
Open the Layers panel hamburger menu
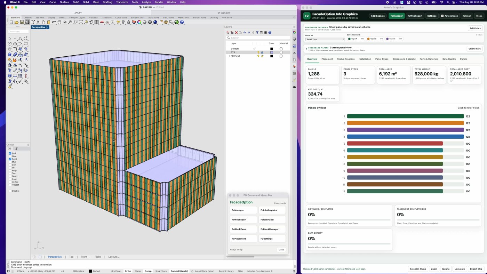pos(265,32)
